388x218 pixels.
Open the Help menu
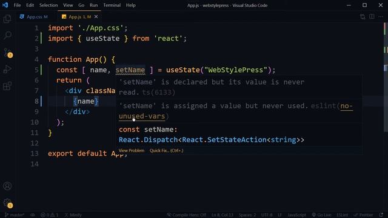coord(131,5)
